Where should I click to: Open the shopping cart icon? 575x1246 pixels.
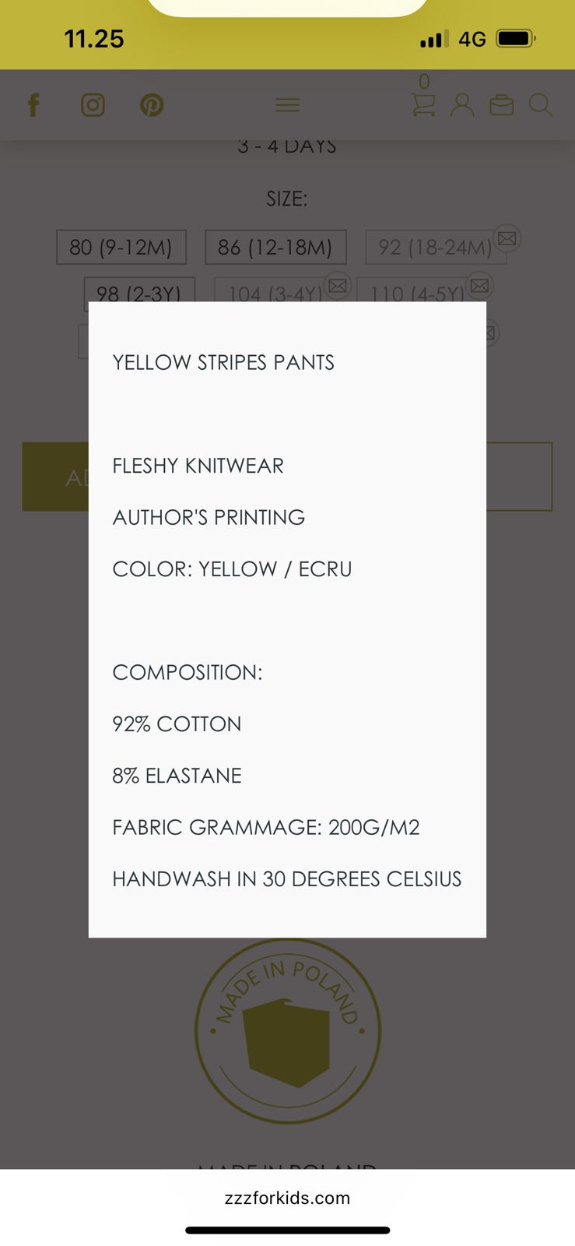(x=423, y=104)
